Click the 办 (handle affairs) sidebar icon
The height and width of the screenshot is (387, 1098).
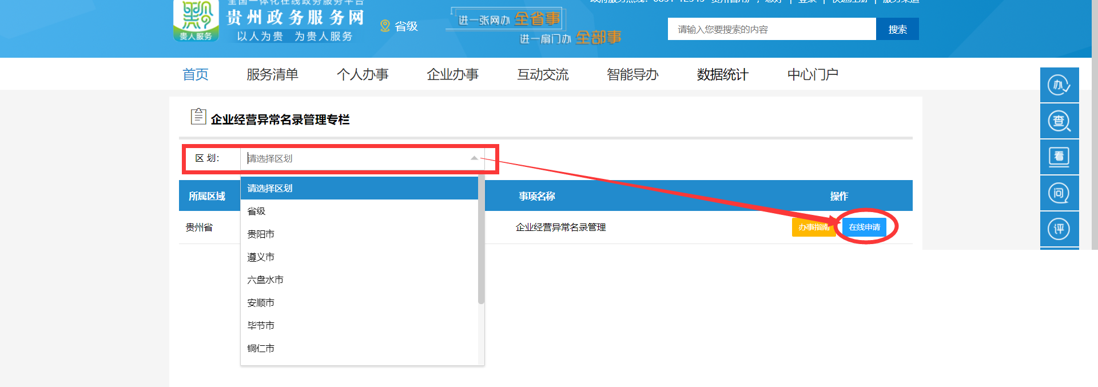click(1059, 85)
